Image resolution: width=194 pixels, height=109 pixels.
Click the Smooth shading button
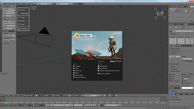(x=6, y=36)
